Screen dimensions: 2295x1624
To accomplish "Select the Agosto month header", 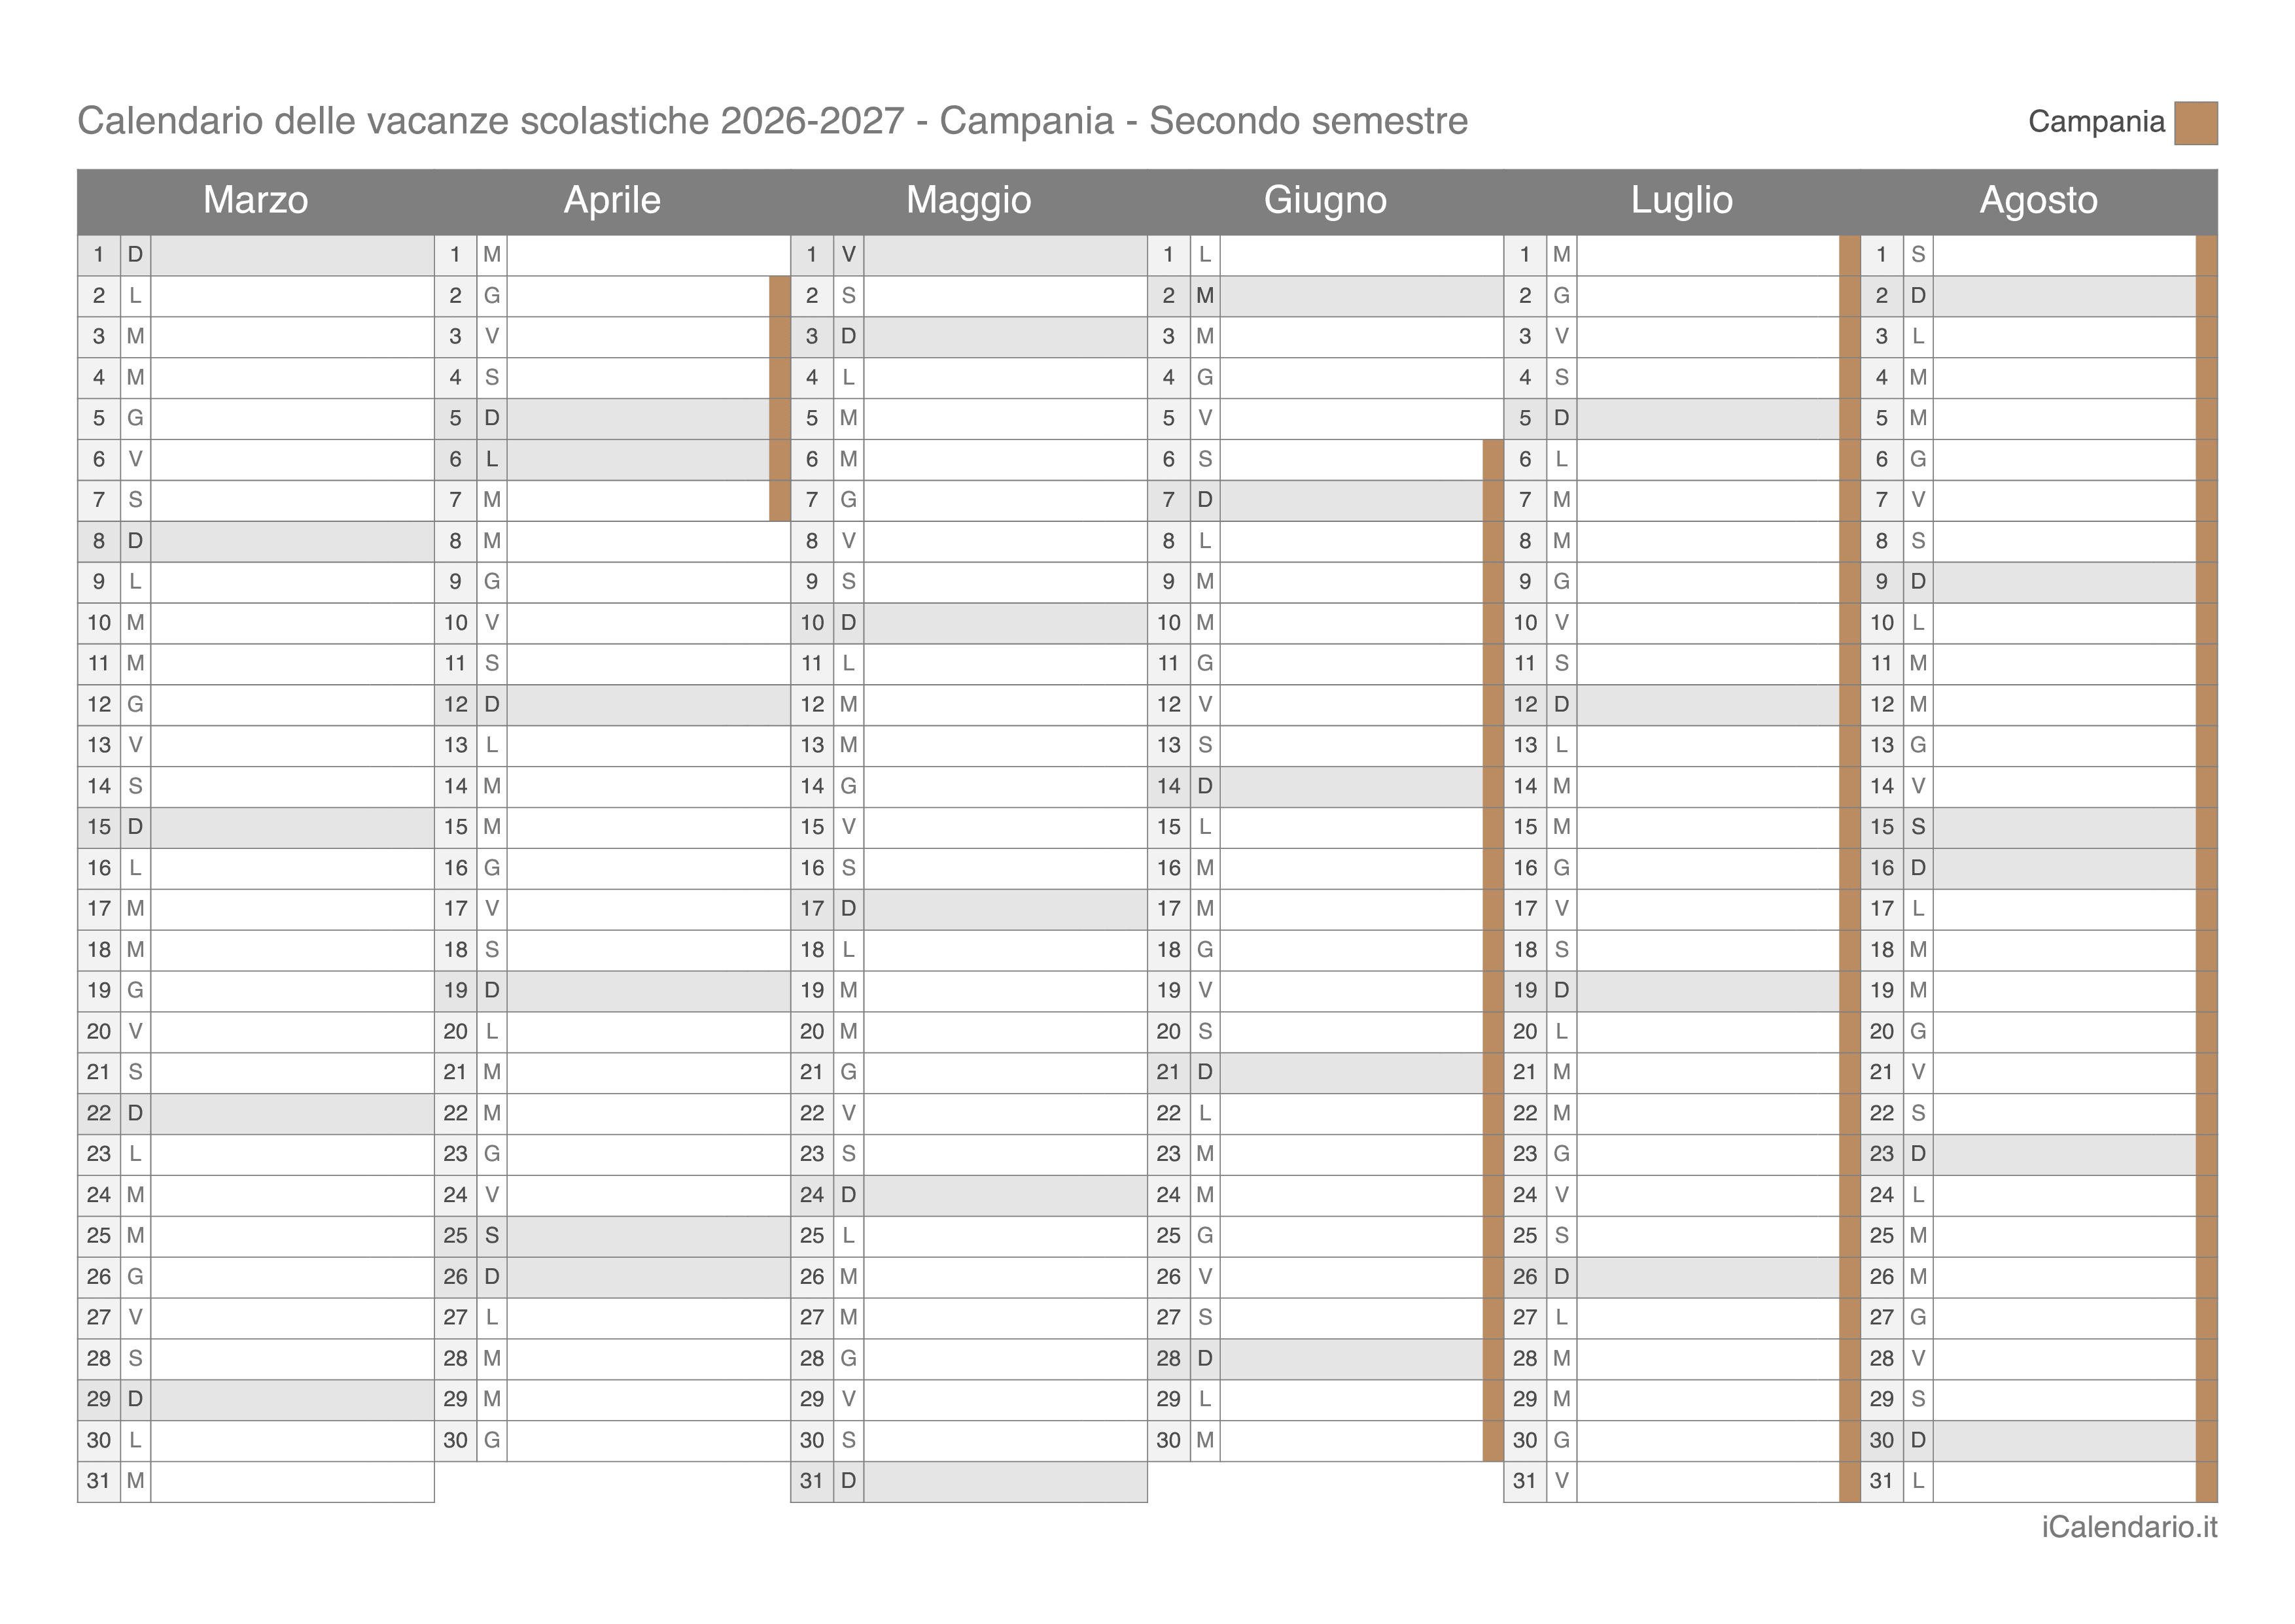I will click(x=2039, y=200).
